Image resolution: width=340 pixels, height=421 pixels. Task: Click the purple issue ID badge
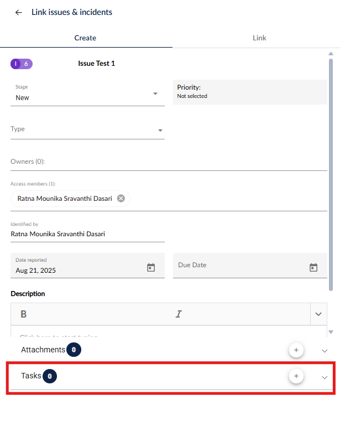22,64
